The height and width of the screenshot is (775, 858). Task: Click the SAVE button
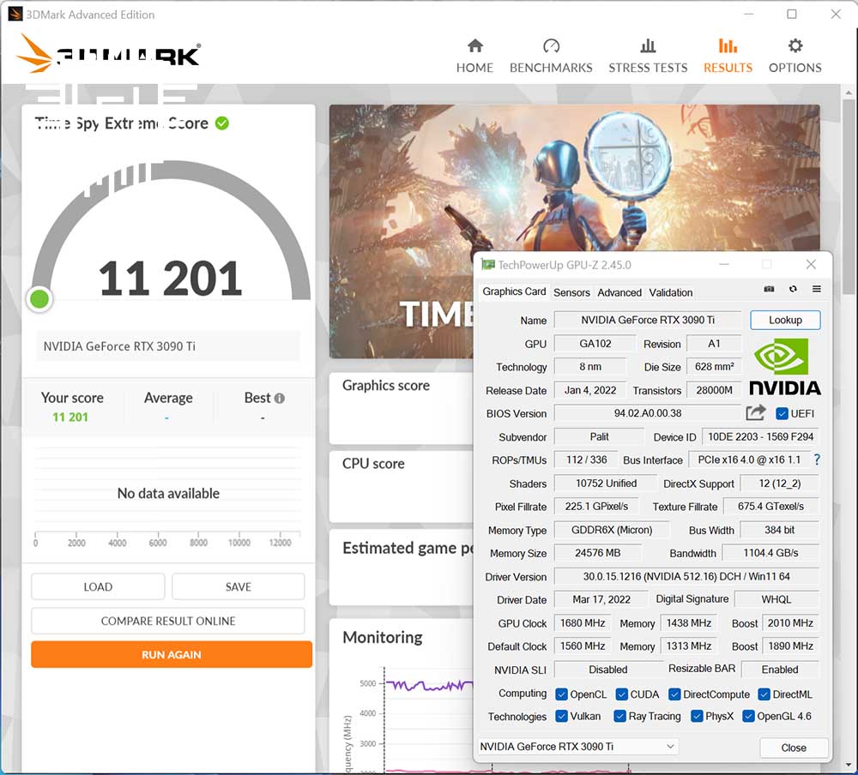(238, 587)
